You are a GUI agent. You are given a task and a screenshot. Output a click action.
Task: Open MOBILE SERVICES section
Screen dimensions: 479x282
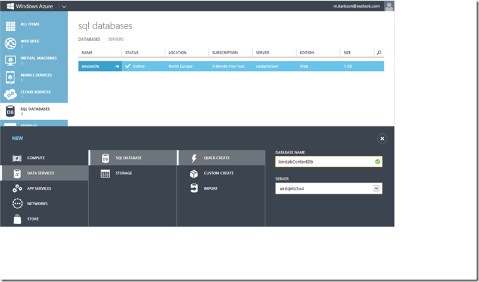click(x=36, y=75)
